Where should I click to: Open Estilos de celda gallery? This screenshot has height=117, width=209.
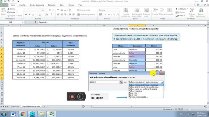tap(147, 12)
